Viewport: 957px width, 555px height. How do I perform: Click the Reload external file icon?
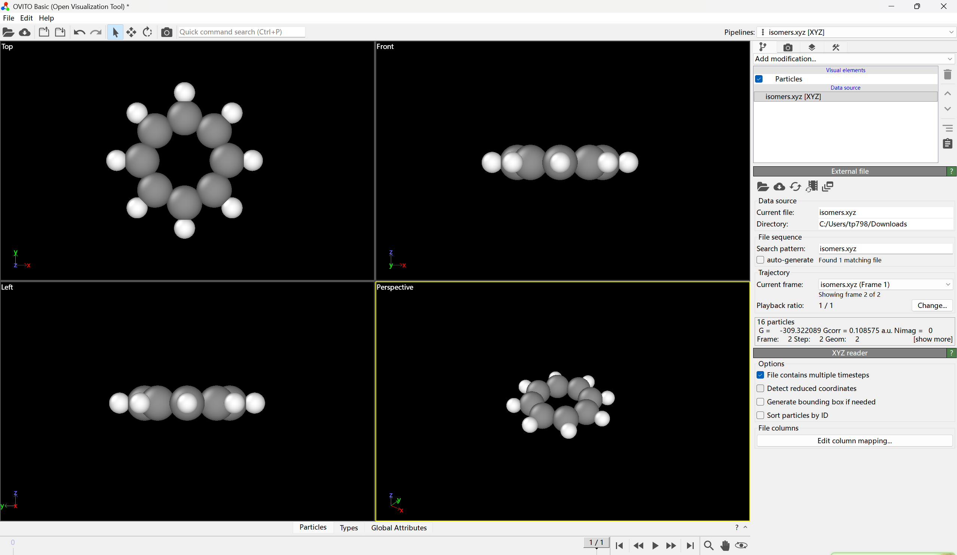(795, 186)
